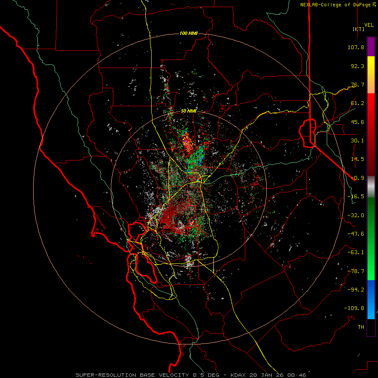378x378 pixels.
Task: Select the 45.6 legend value
Action: click(357, 122)
